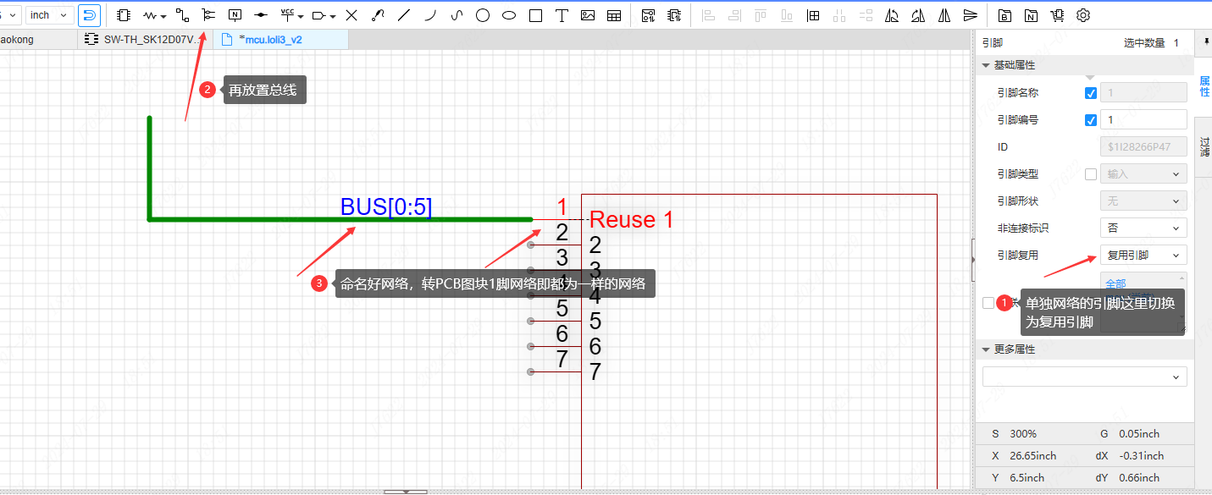
Task: Toggle the 引脚编号 visibility checkbox
Action: click(1091, 120)
